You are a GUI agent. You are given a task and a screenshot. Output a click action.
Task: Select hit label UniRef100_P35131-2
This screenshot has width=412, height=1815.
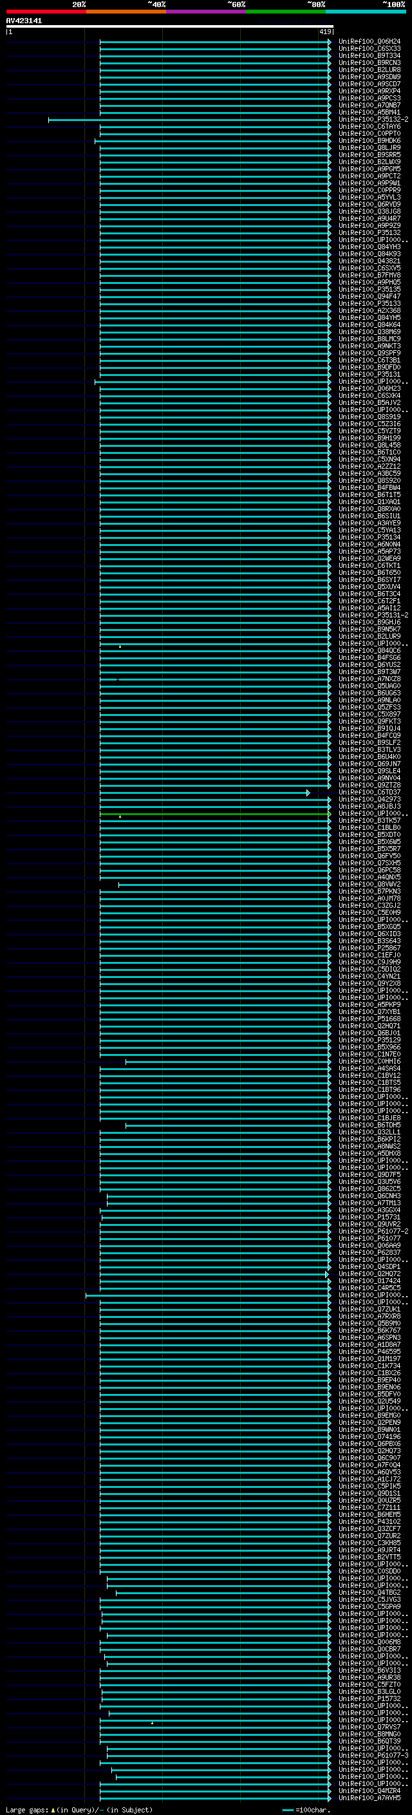[373, 615]
